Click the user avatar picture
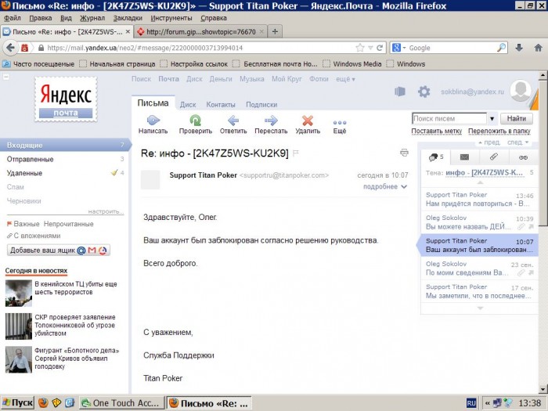This screenshot has width=548, height=411. coord(521,90)
